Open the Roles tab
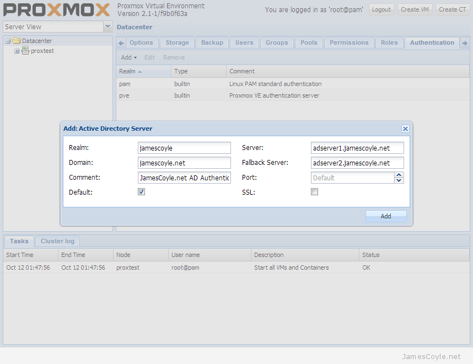The image size is (473, 364). point(389,42)
